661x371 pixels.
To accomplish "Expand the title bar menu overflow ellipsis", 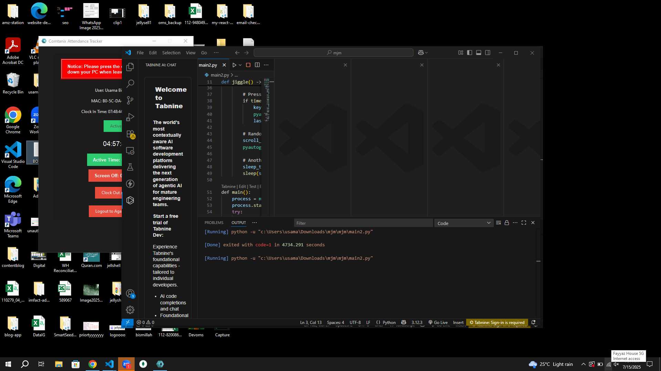I will (216, 53).
